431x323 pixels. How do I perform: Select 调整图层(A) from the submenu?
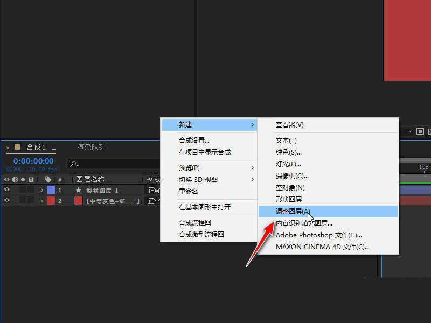point(294,212)
